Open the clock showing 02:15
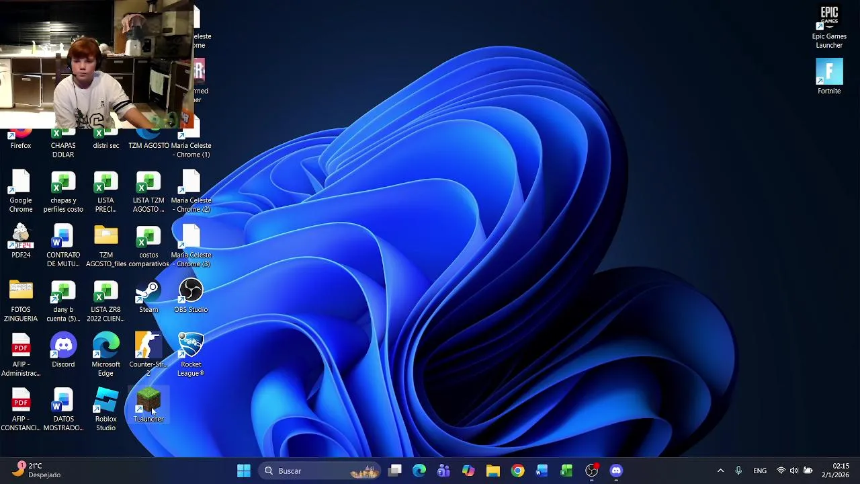Screen dimensions: 860x484 point(835,471)
